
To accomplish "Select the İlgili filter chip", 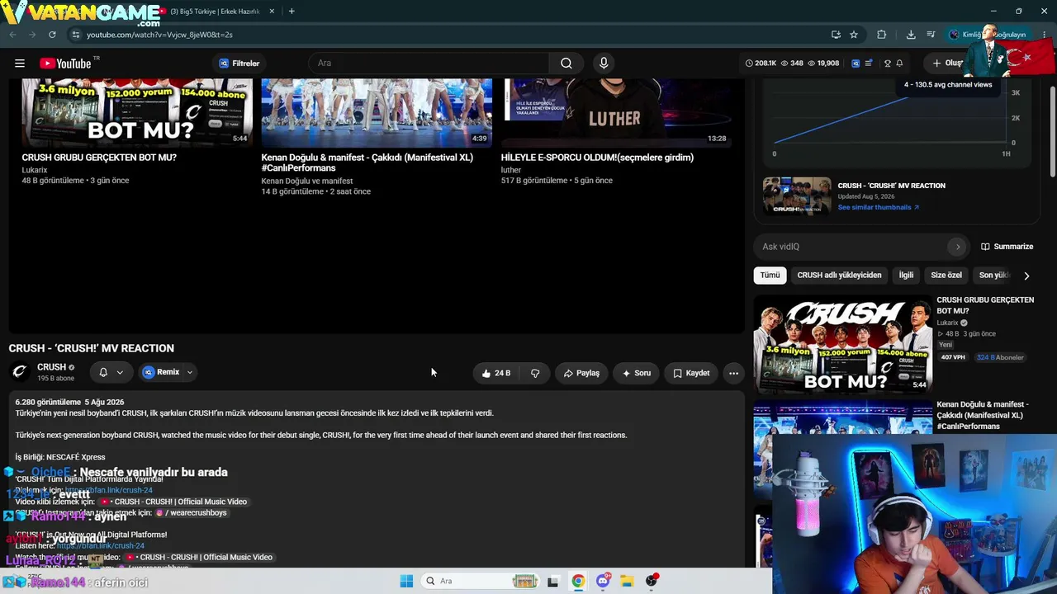I will click(906, 276).
